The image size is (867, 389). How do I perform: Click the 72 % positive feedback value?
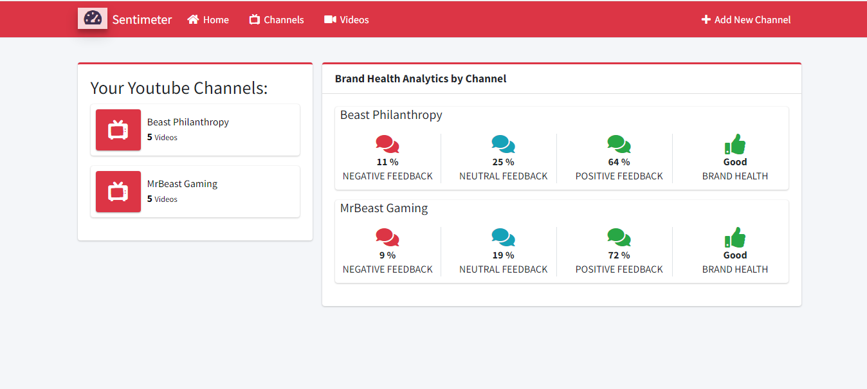(619, 255)
